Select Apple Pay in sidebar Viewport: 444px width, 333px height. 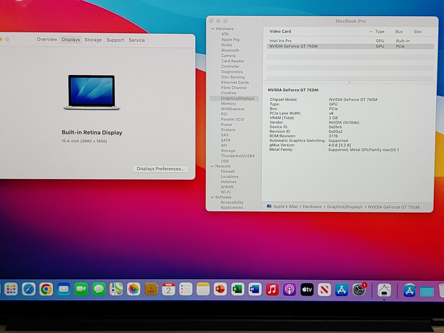(x=231, y=39)
